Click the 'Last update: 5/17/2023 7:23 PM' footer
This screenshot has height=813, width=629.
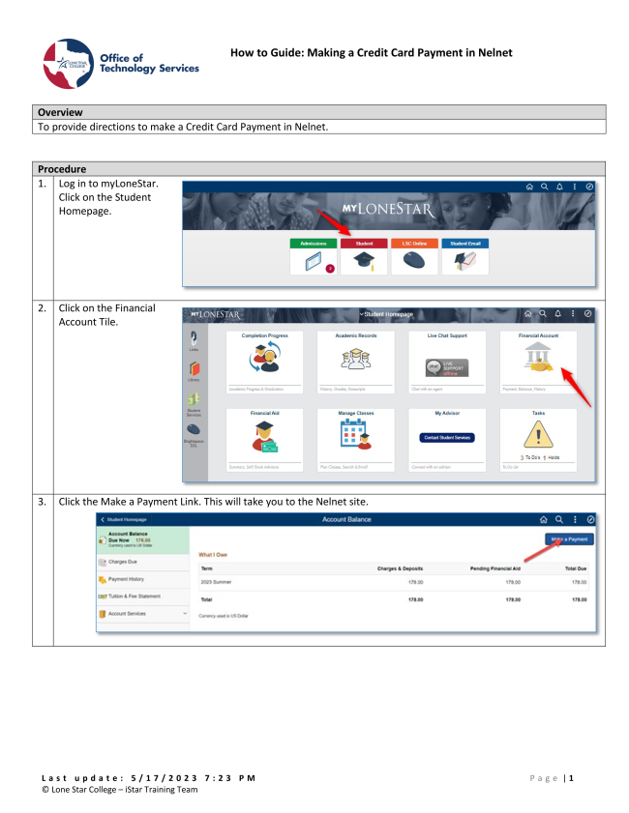(x=149, y=778)
